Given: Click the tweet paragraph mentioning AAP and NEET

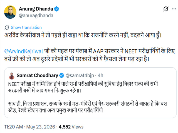Looking at the screenshot, I should (90, 55).
